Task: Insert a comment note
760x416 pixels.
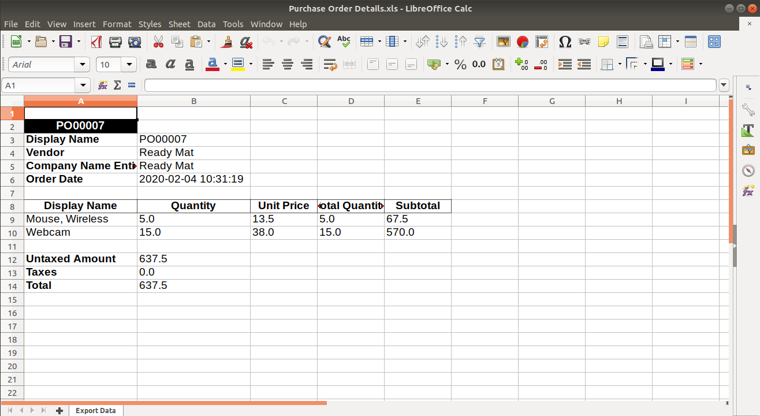Action: (603, 42)
